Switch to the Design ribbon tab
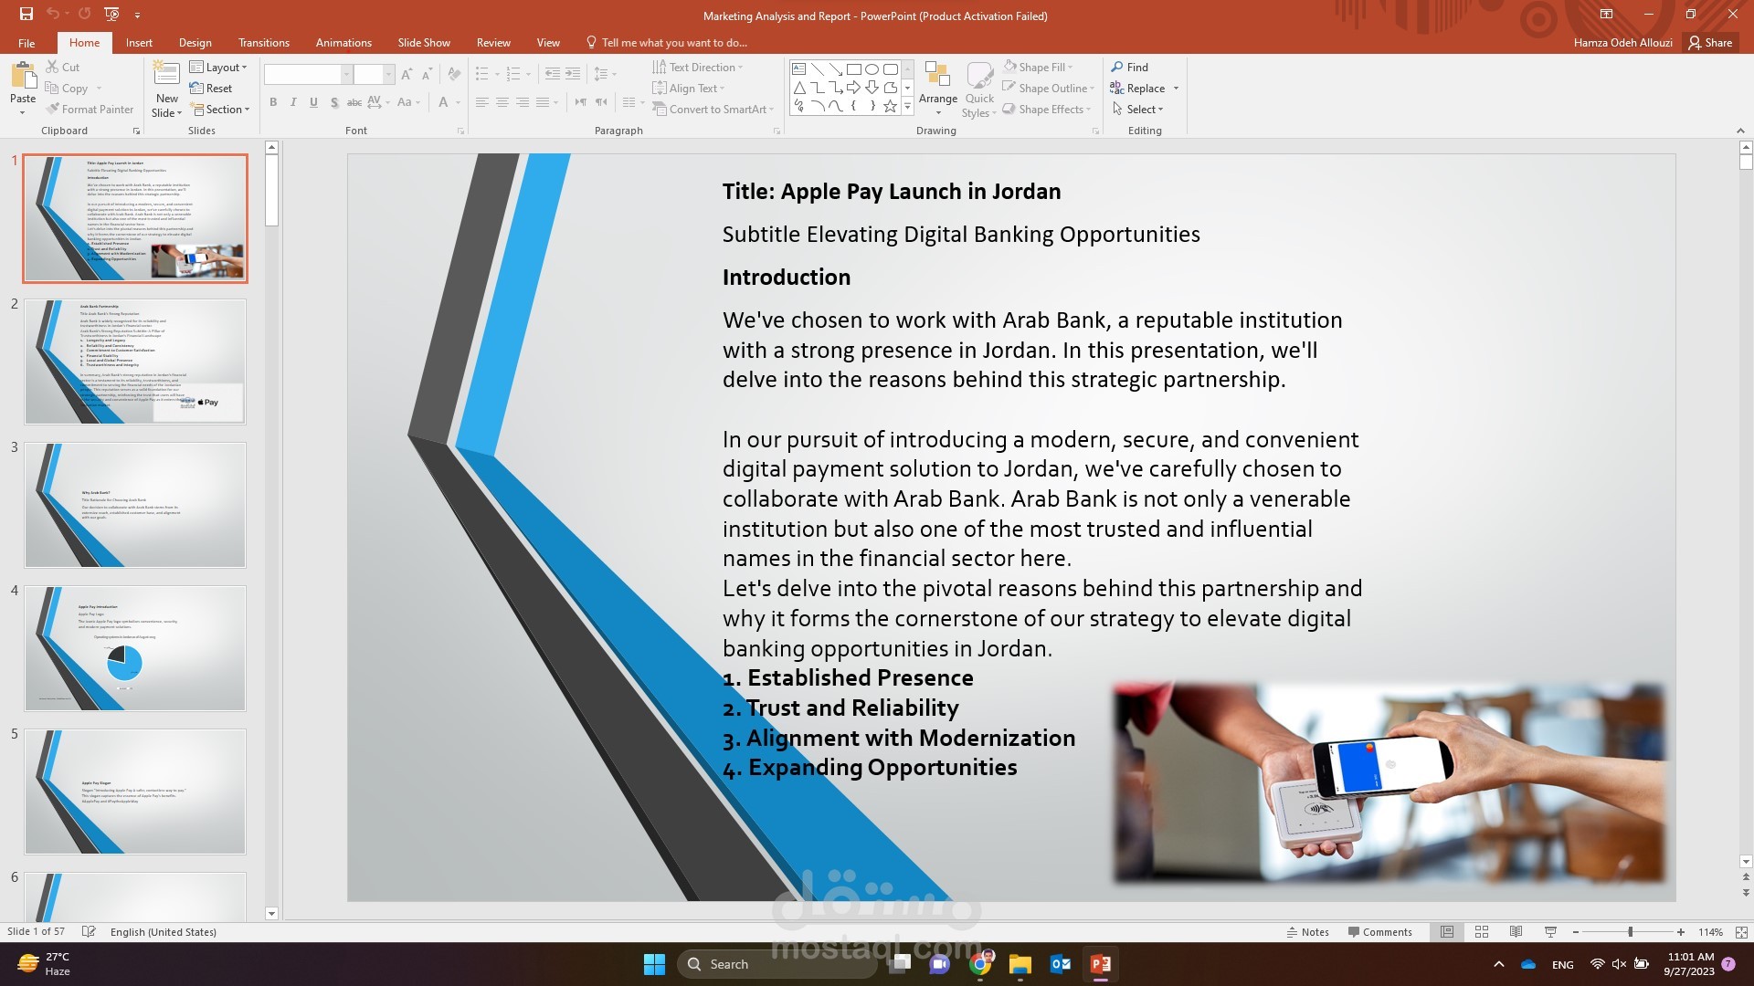This screenshot has height=986, width=1754. [x=195, y=43]
